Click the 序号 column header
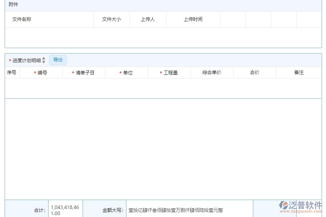The height and width of the screenshot is (217, 326). coord(11,72)
